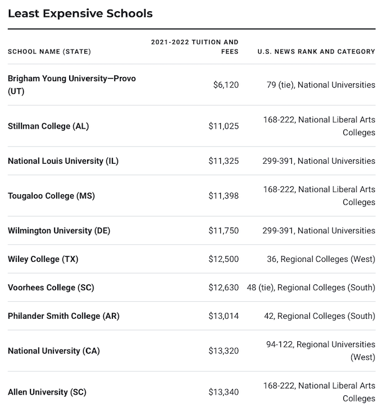This screenshot has height=411, width=389.
Task: Click the 79 (tie), National Universities rank
Action: (x=321, y=85)
